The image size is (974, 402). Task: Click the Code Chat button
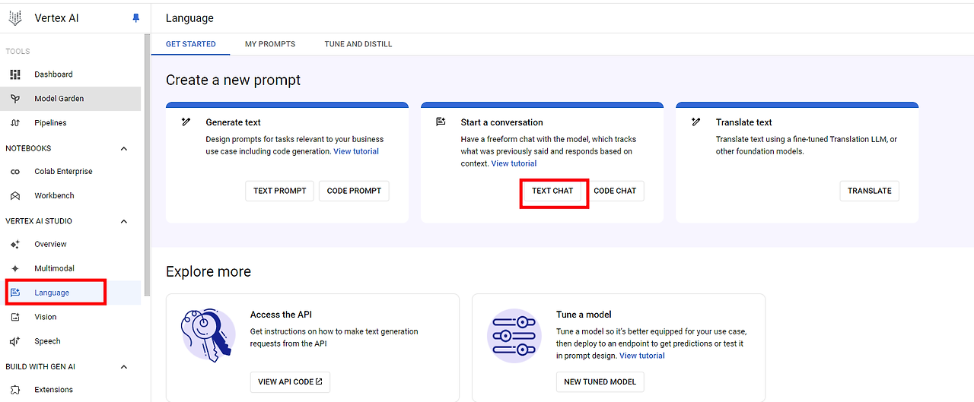coord(615,191)
